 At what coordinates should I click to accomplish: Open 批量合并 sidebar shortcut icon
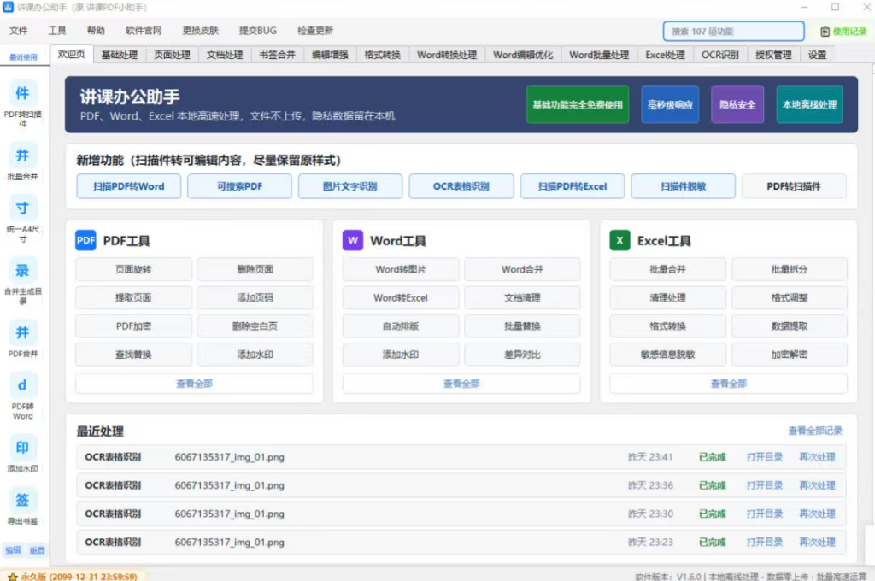(22, 156)
